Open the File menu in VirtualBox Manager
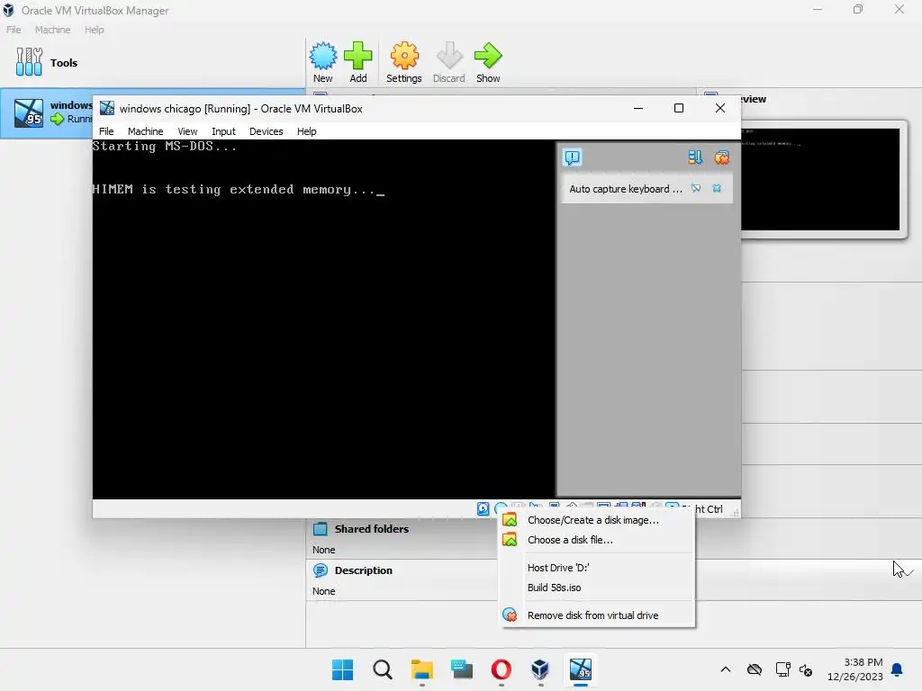The image size is (922, 691). click(14, 30)
